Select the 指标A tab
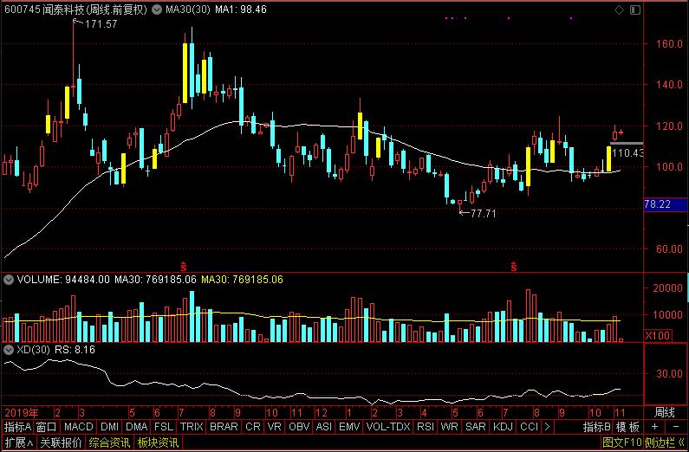 coord(17,427)
